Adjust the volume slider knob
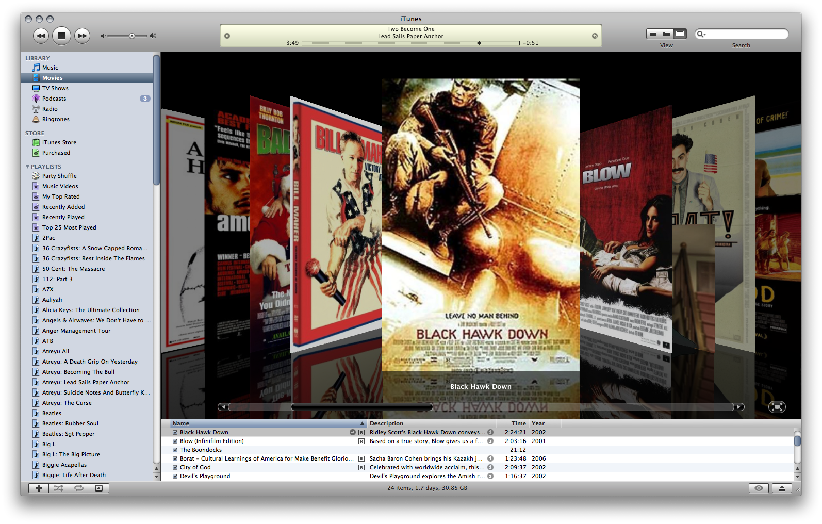The height and width of the screenshot is (524, 822). tap(132, 36)
